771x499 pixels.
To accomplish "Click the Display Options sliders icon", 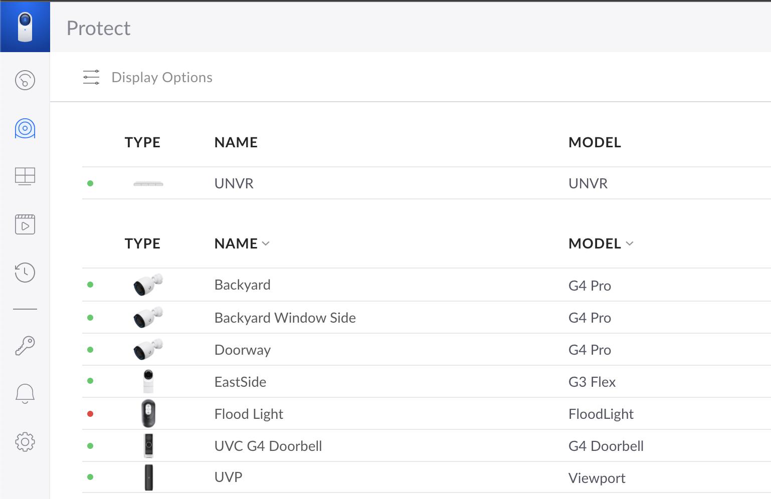I will [x=91, y=77].
